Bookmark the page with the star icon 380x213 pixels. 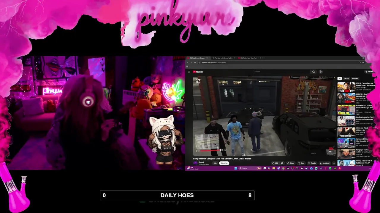pyautogui.click(x=363, y=62)
